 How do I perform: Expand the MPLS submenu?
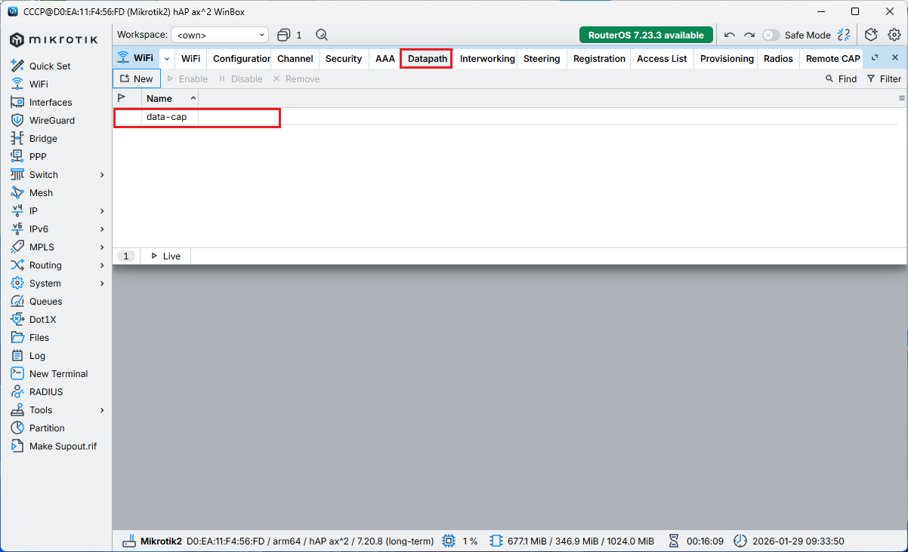[x=102, y=247]
